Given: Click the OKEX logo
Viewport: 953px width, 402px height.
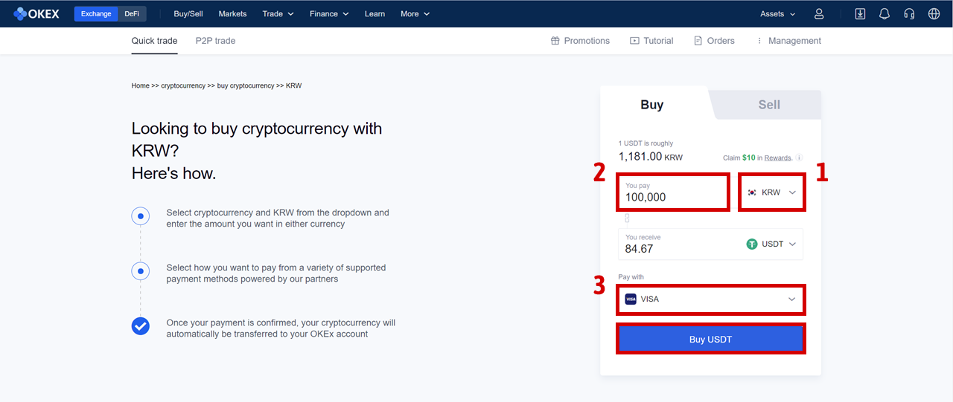Looking at the screenshot, I should tap(36, 13).
